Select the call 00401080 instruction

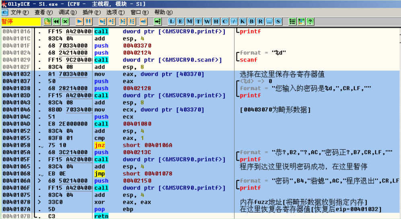click(123, 124)
